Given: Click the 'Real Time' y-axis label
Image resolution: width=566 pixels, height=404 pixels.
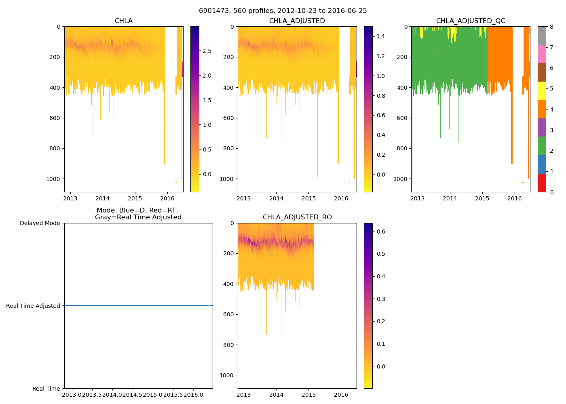Looking at the screenshot, I should click(x=46, y=389).
